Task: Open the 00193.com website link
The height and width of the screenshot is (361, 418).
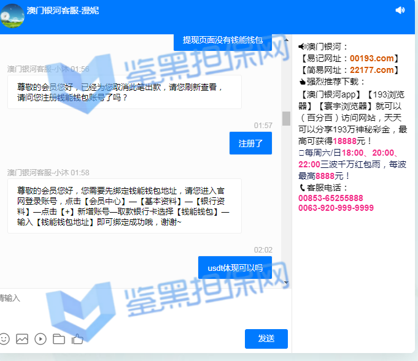Action: [371, 58]
